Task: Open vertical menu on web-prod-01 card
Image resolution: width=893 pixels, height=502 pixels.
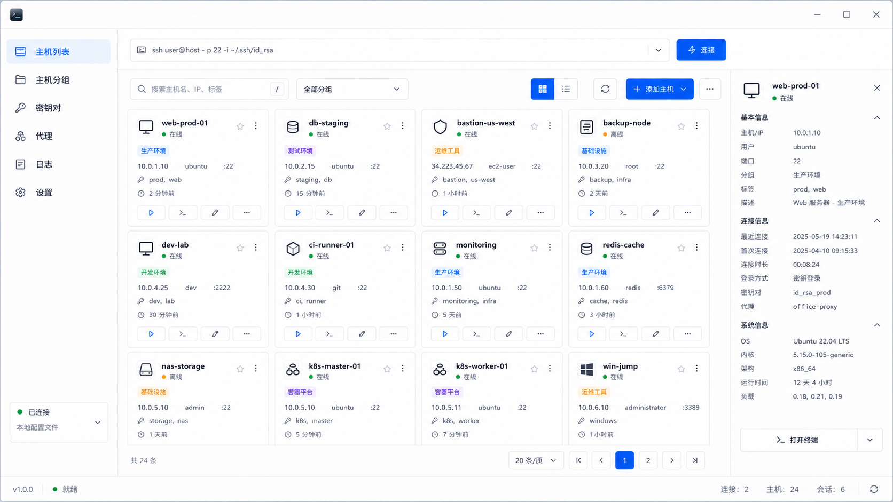Action: (256, 126)
